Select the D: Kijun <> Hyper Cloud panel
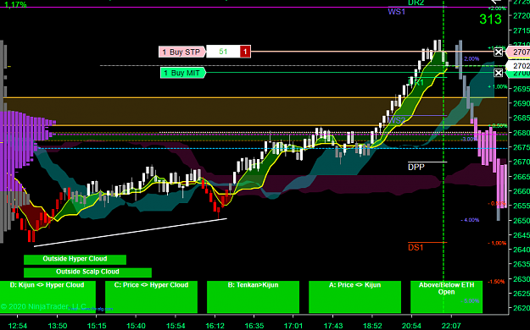The height and width of the screenshot is (330, 530). (47, 297)
